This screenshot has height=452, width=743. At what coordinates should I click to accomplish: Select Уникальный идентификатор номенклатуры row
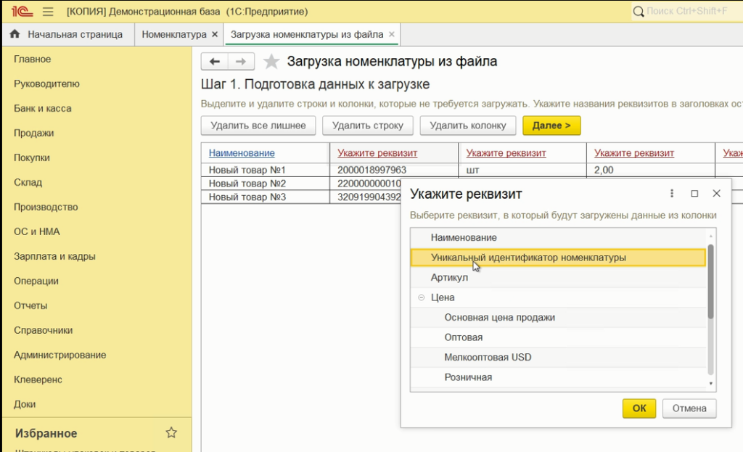tap(558, 258)
